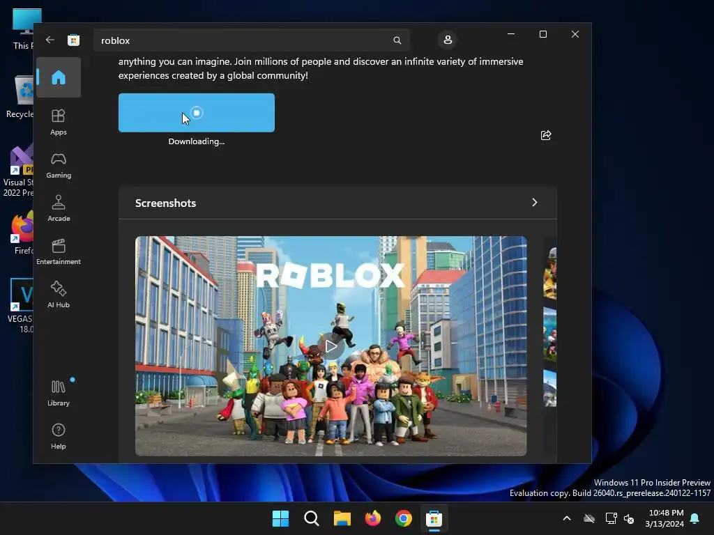Image resolution: width=714 pixels, height=535 pixels.
Task: Click the Microsoft Store logo icon
Action: click(73, 40)
